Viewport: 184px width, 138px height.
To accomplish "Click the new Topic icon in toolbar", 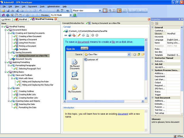I will (12, 15).
